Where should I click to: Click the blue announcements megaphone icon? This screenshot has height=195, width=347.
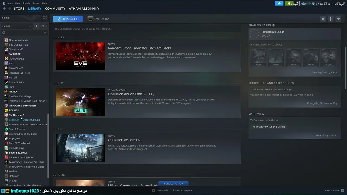[x=279, y=4]
